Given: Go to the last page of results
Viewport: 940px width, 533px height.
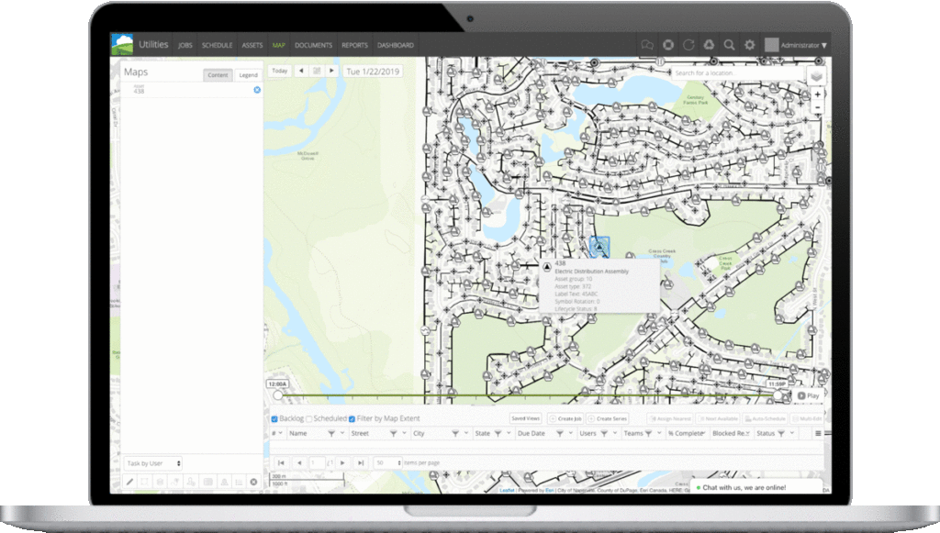Looking at the screenshot, I should (360, 463).
